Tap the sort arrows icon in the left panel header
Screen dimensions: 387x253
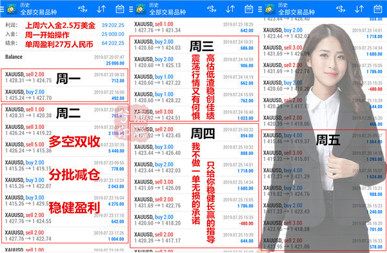click(101, 9)
